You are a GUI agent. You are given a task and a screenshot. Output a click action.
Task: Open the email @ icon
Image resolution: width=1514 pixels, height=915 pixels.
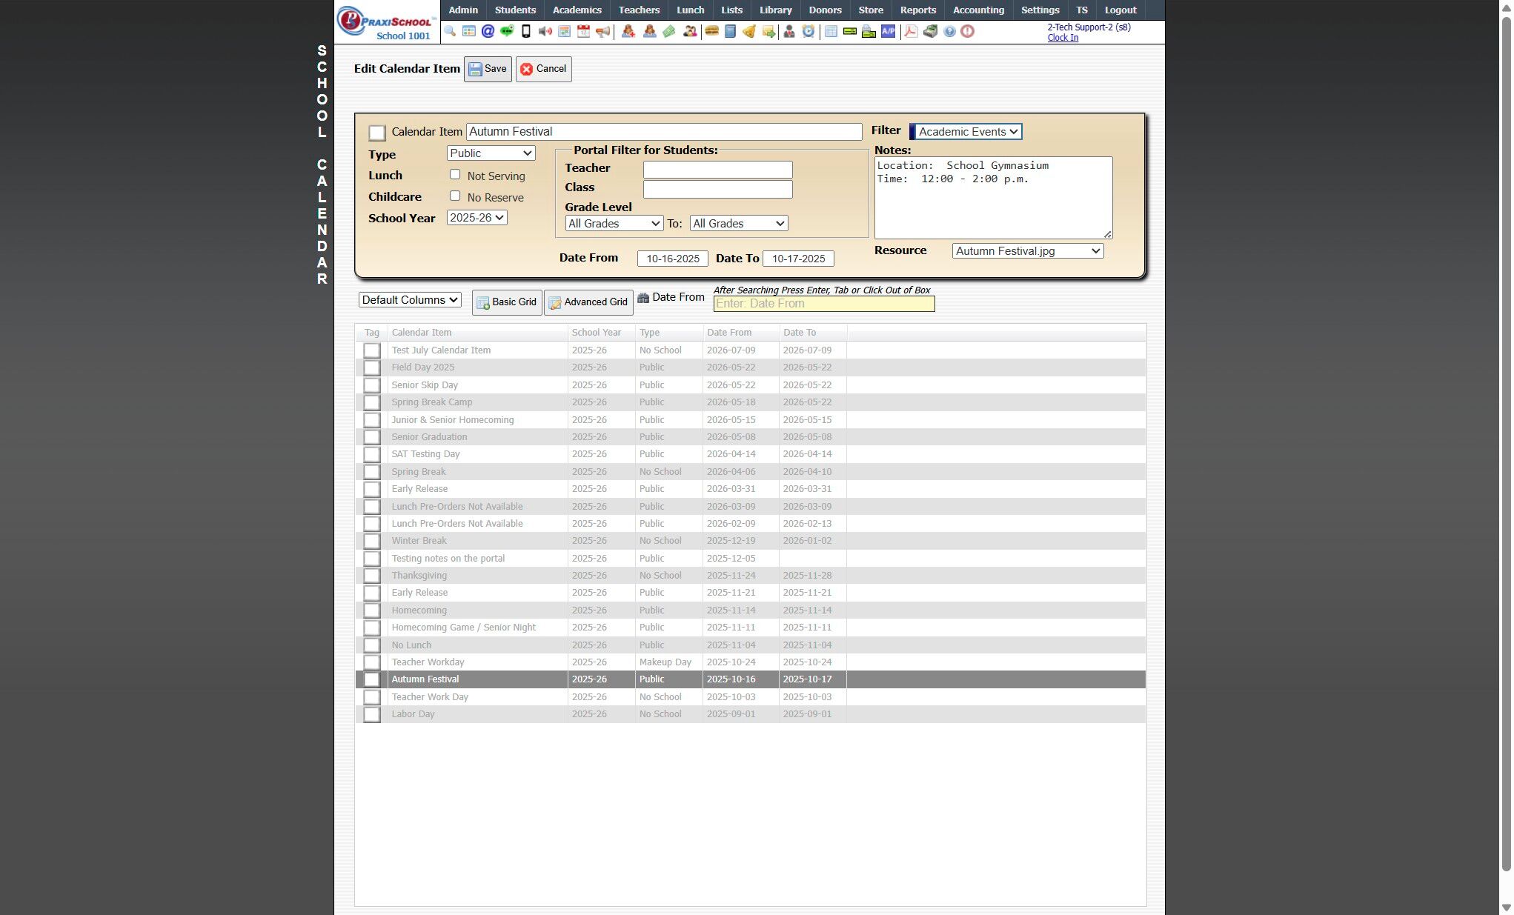point(488,31)
